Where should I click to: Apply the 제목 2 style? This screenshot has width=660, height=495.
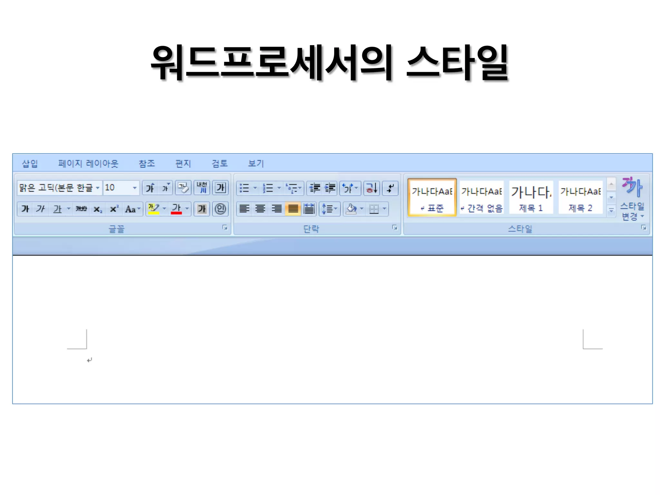coord(580,197)
